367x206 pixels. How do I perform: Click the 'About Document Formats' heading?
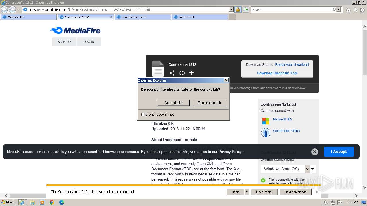click(174, 140)
